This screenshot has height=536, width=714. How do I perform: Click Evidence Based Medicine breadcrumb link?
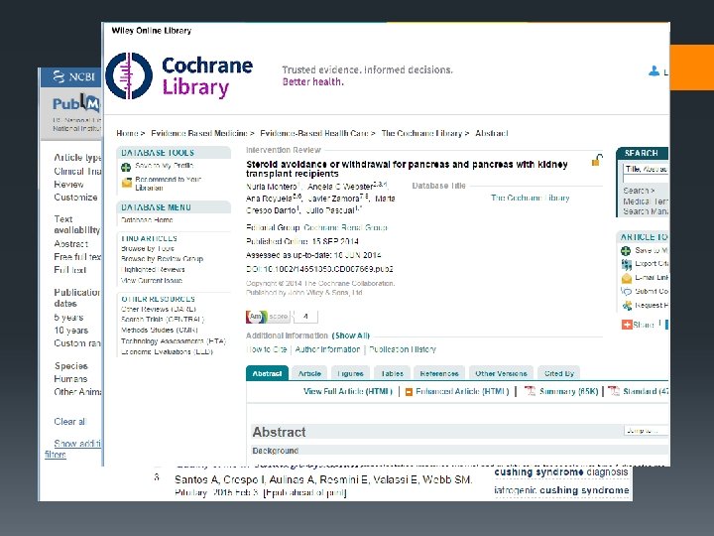coord(199,133)
